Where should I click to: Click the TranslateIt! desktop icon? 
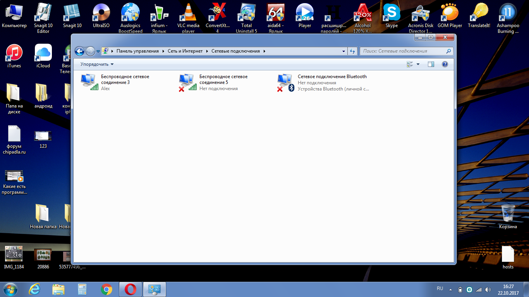click(479, 15)
